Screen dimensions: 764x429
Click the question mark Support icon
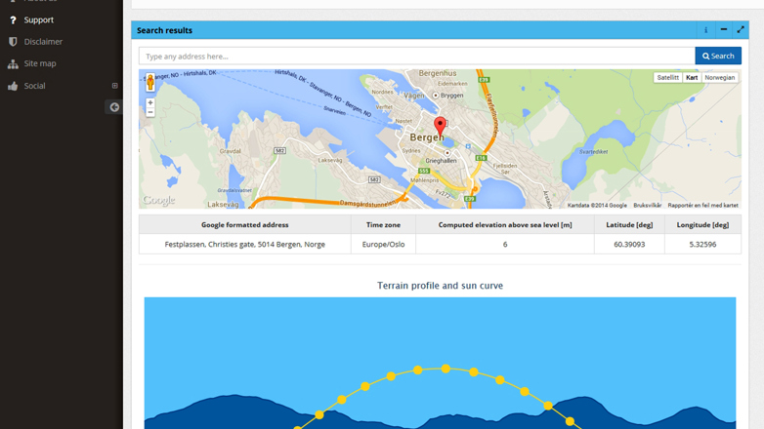(x=13, y=19)
